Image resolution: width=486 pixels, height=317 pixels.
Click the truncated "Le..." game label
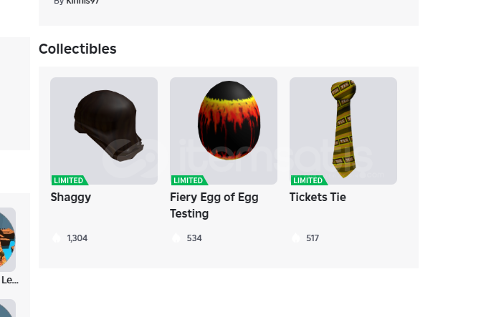pos(9,281)
